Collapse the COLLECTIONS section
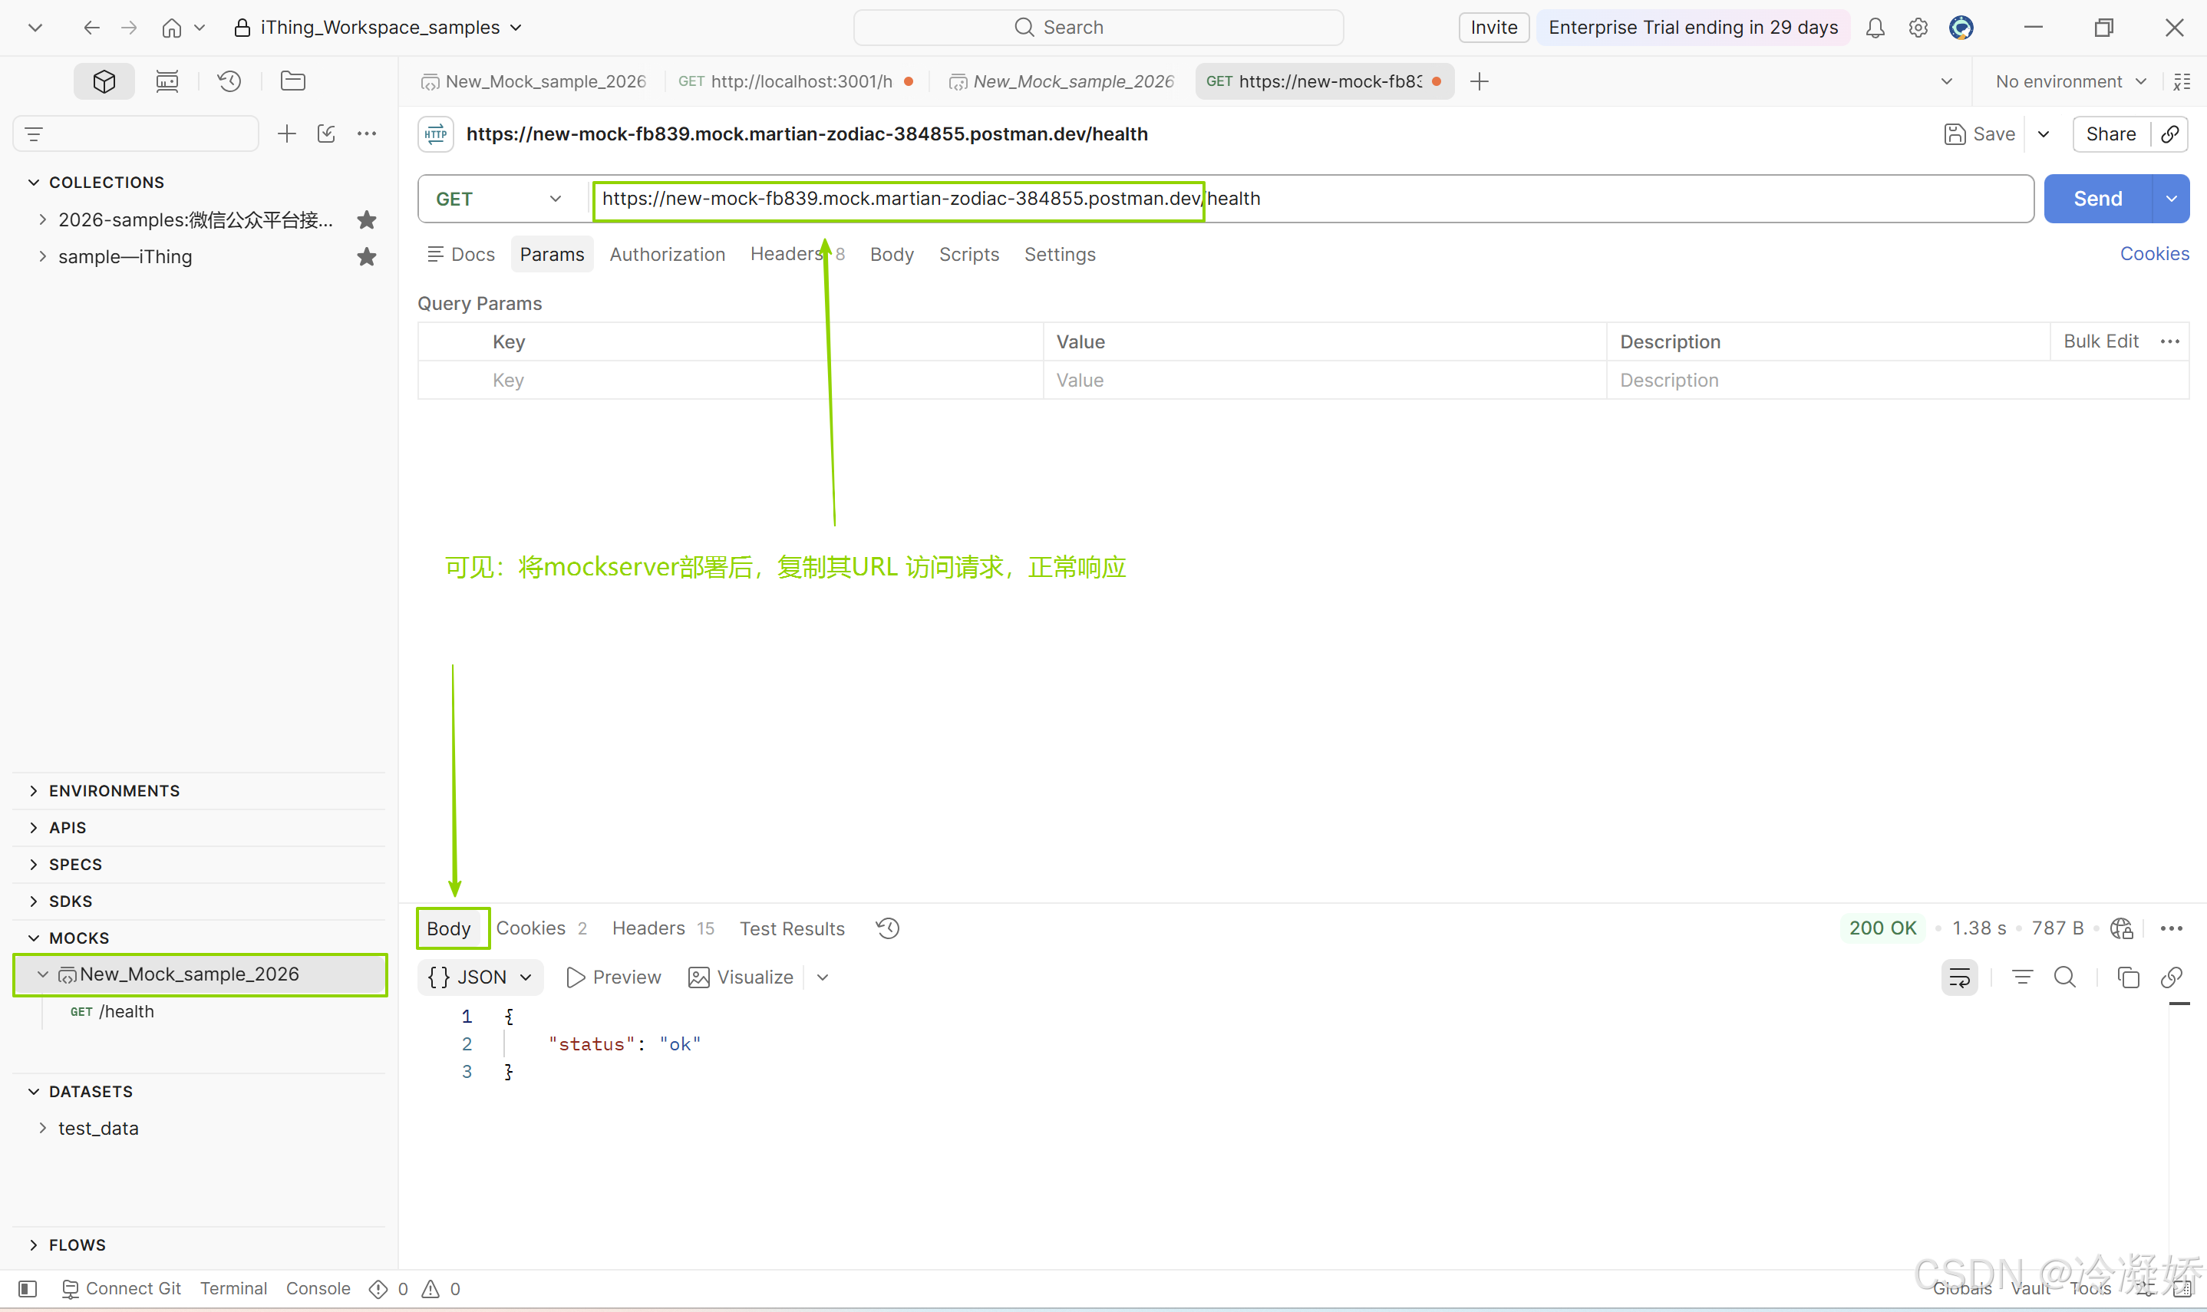 [34, 182]
